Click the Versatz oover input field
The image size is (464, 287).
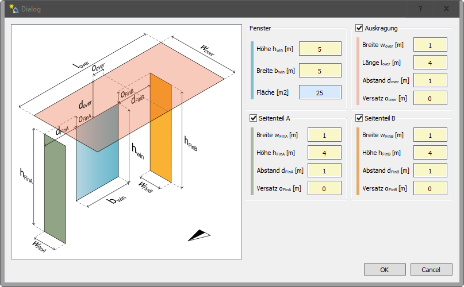click(x=430, y=98)
